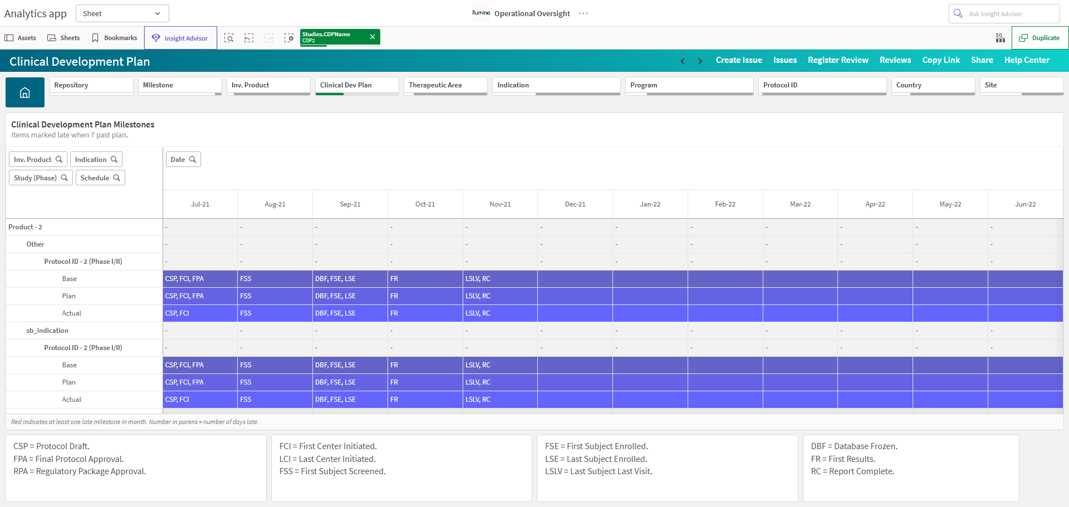Open the Site filter pane
1069x507 pixels.
1022,86
